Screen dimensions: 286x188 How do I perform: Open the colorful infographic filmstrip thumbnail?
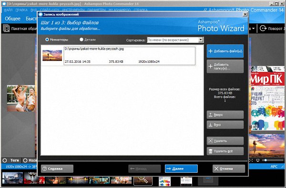(x=165, y=181)
